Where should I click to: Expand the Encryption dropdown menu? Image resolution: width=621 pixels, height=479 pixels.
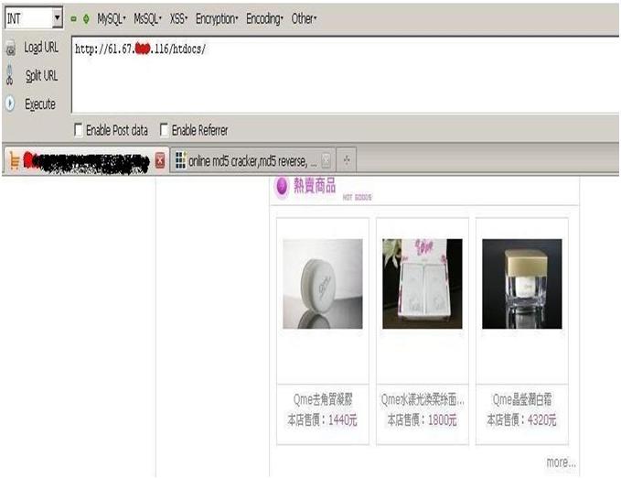tap(218, 18)
